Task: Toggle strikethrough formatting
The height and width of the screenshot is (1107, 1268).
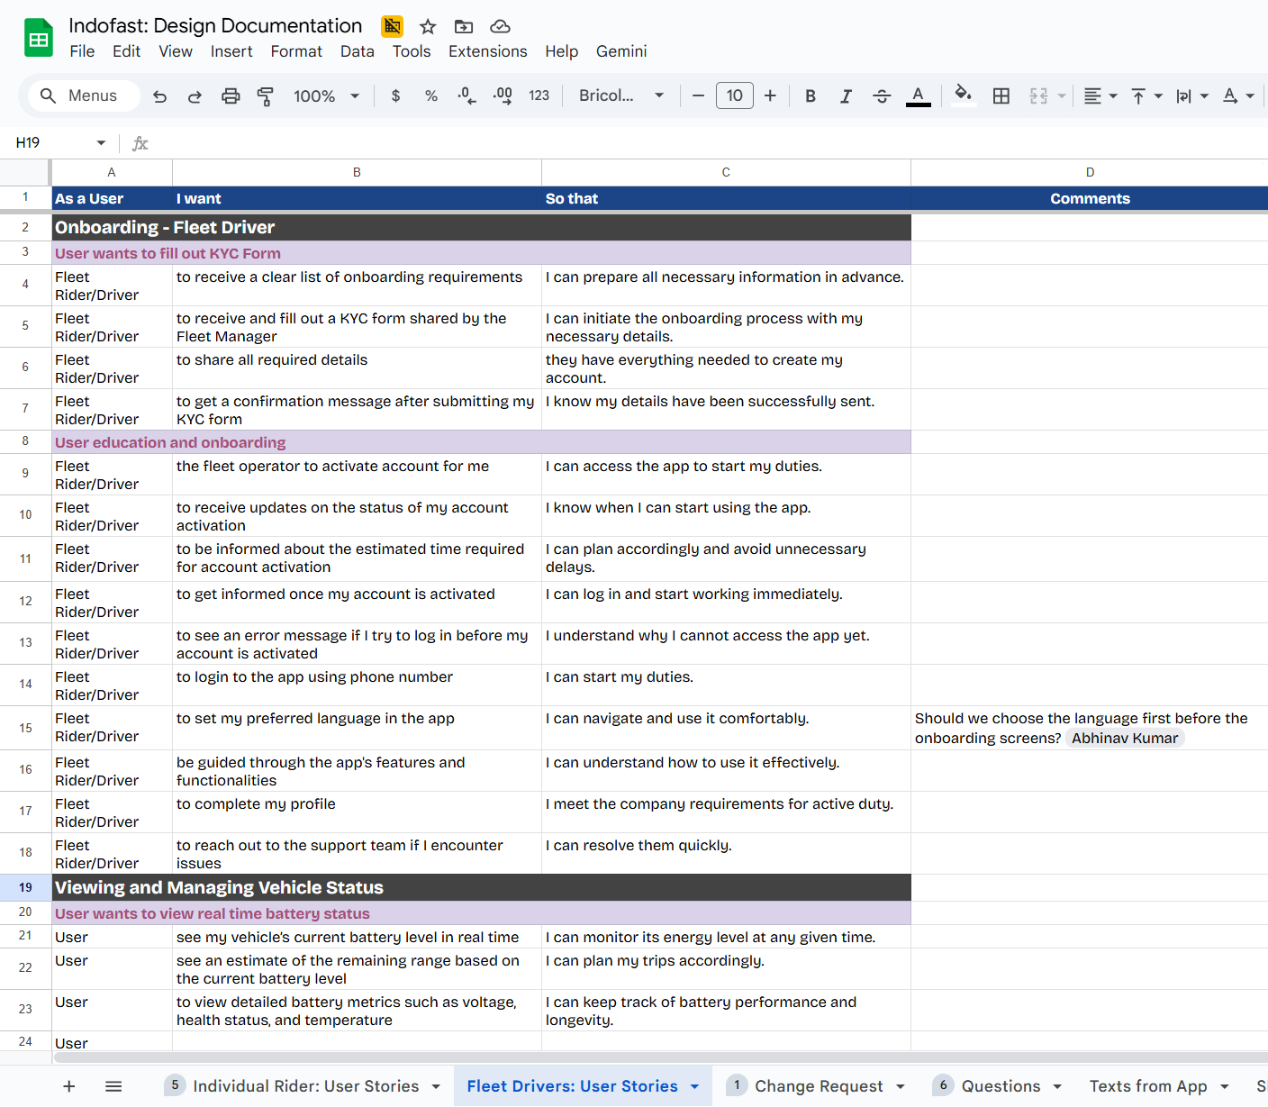Action: pos(882,96)
